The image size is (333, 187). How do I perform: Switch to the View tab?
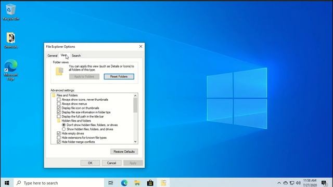click(64, 55)
